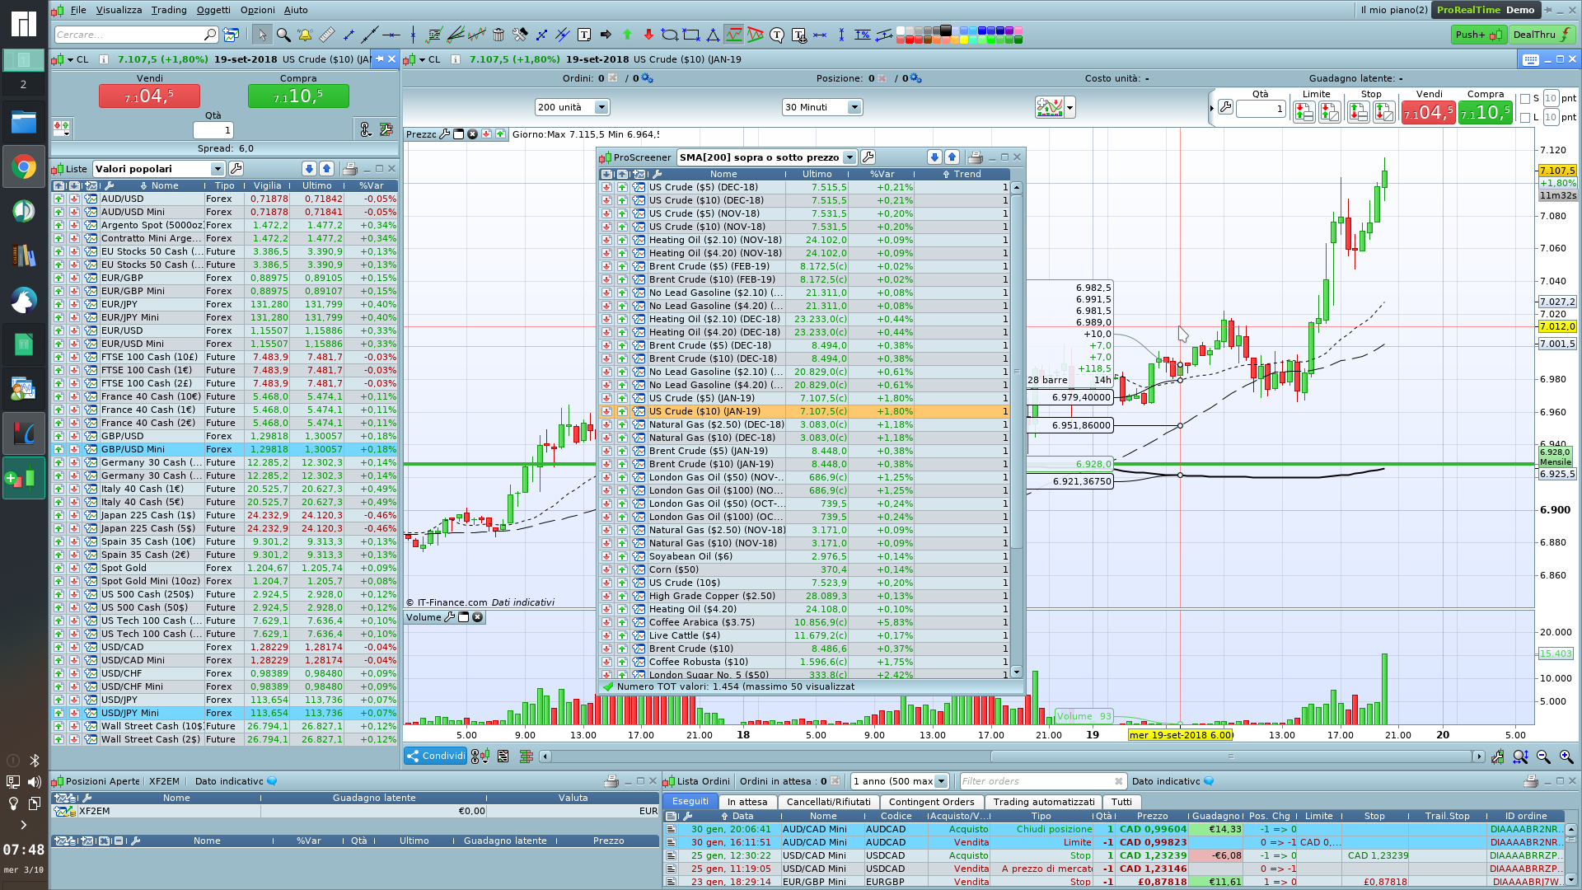Viewport: 1582px width, 890px height.
Task: Click the text box tool icon
Action: point(584,35)
